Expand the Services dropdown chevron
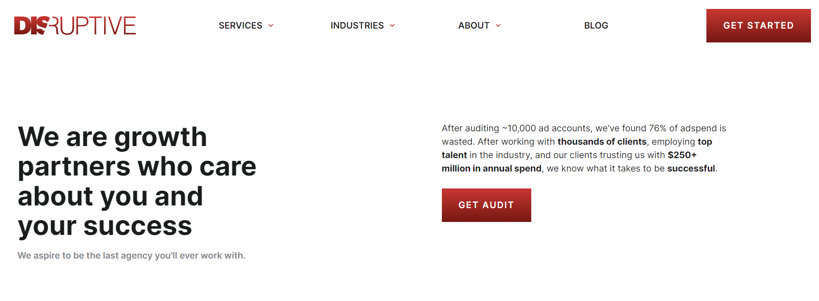819x301 pixels. click(271, 26)
